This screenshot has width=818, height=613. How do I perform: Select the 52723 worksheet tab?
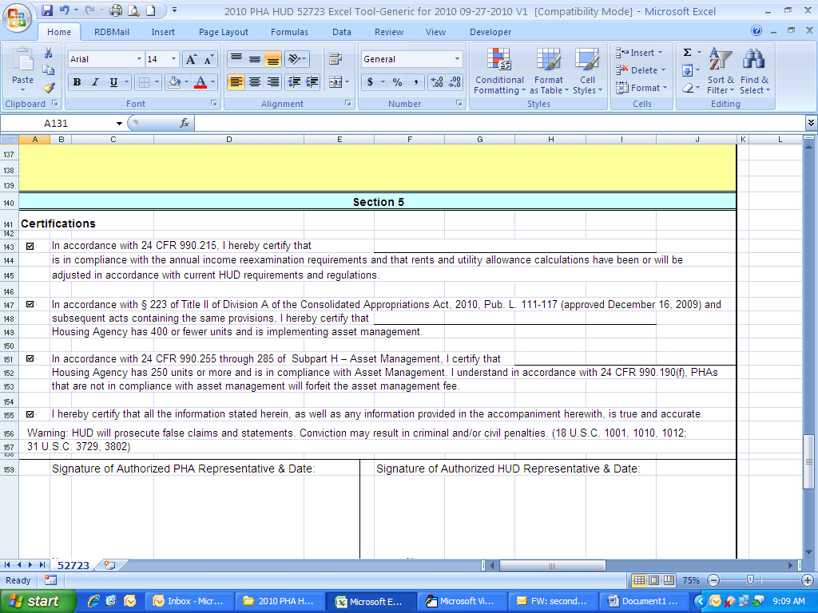click(73, 565)
